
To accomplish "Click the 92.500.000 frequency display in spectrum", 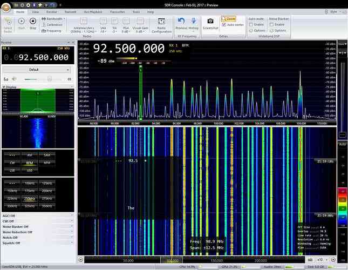I will coord(127,49).
